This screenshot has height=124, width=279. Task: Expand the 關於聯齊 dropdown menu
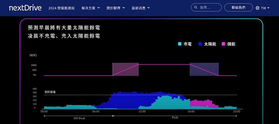(x=116, y=8)
